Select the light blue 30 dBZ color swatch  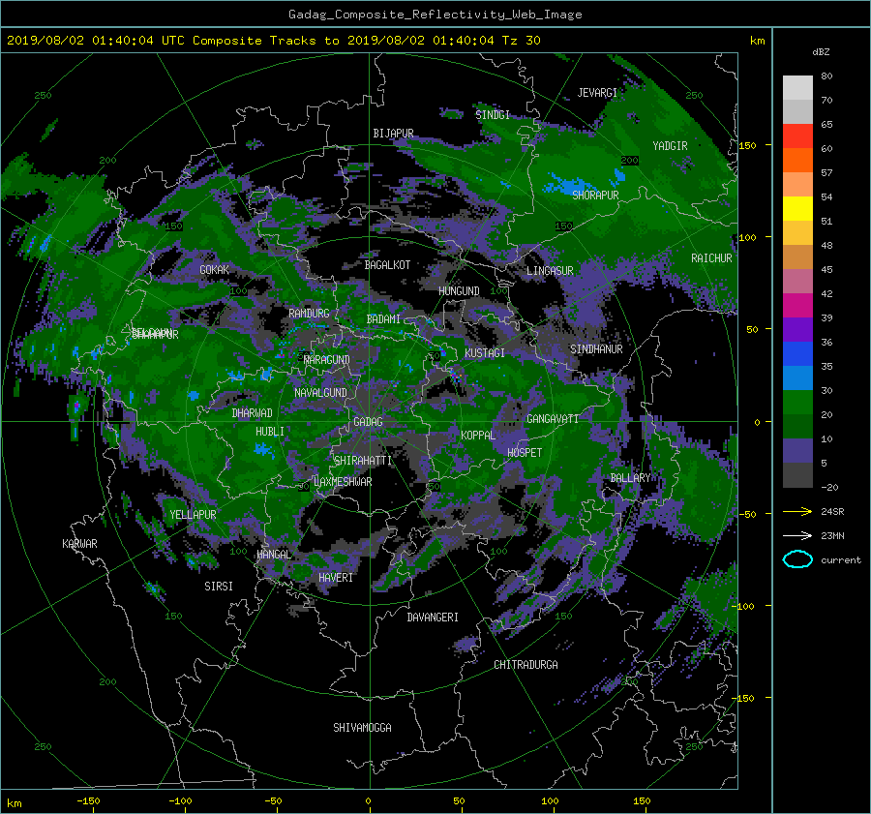pos(797,378)
